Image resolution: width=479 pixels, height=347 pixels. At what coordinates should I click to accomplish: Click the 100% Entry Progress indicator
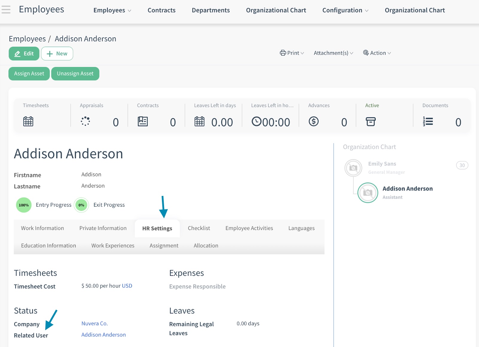point(24,205)
